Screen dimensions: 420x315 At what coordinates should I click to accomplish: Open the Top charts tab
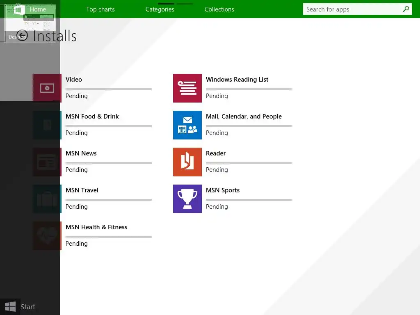(100, 9)
